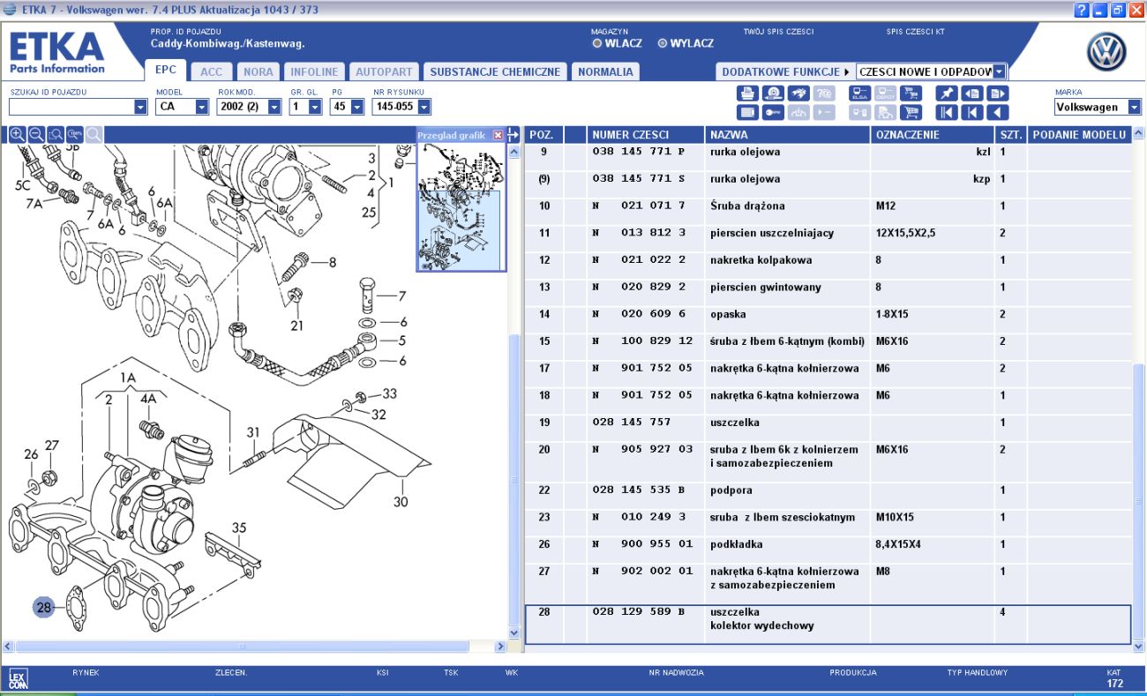
Task: Switch to the NORA tab
Action: [x=259, y=71]
